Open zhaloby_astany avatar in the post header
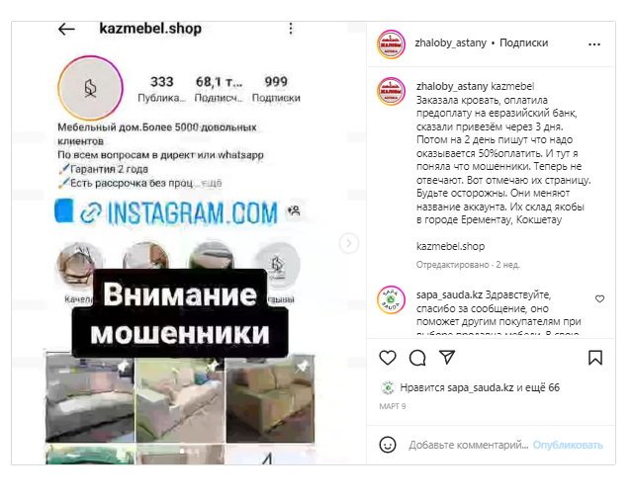The image size is (634, 500). [391, 44]
